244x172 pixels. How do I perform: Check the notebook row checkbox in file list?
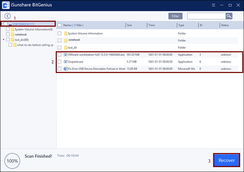[60, 40]
